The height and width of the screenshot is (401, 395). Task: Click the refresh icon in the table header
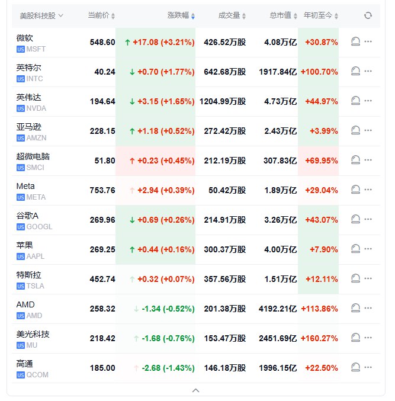[x=368, y=15]
